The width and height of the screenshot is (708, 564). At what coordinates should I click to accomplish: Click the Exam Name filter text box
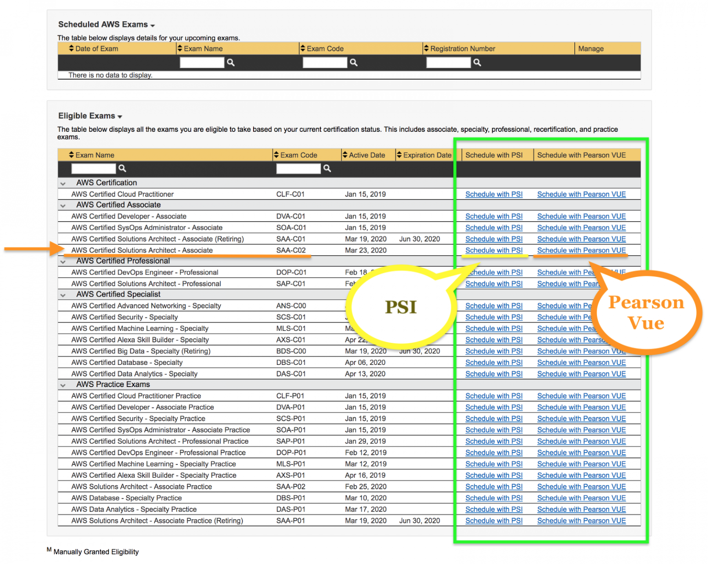click(93, 169)
